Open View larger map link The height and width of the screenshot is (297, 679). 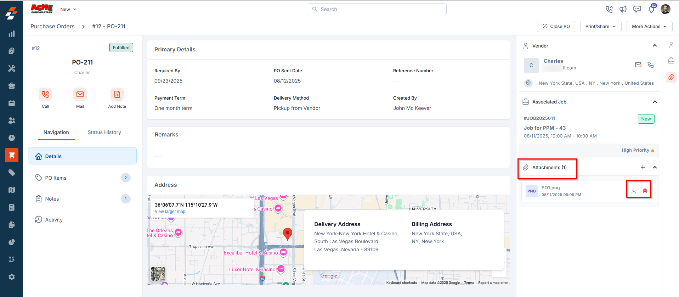click(x=170, y=212)
